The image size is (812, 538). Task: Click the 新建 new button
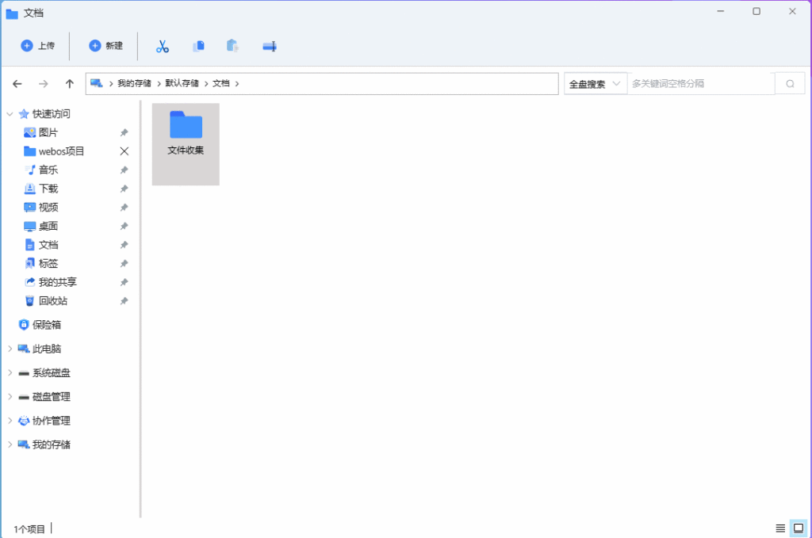tap(105, 46)
